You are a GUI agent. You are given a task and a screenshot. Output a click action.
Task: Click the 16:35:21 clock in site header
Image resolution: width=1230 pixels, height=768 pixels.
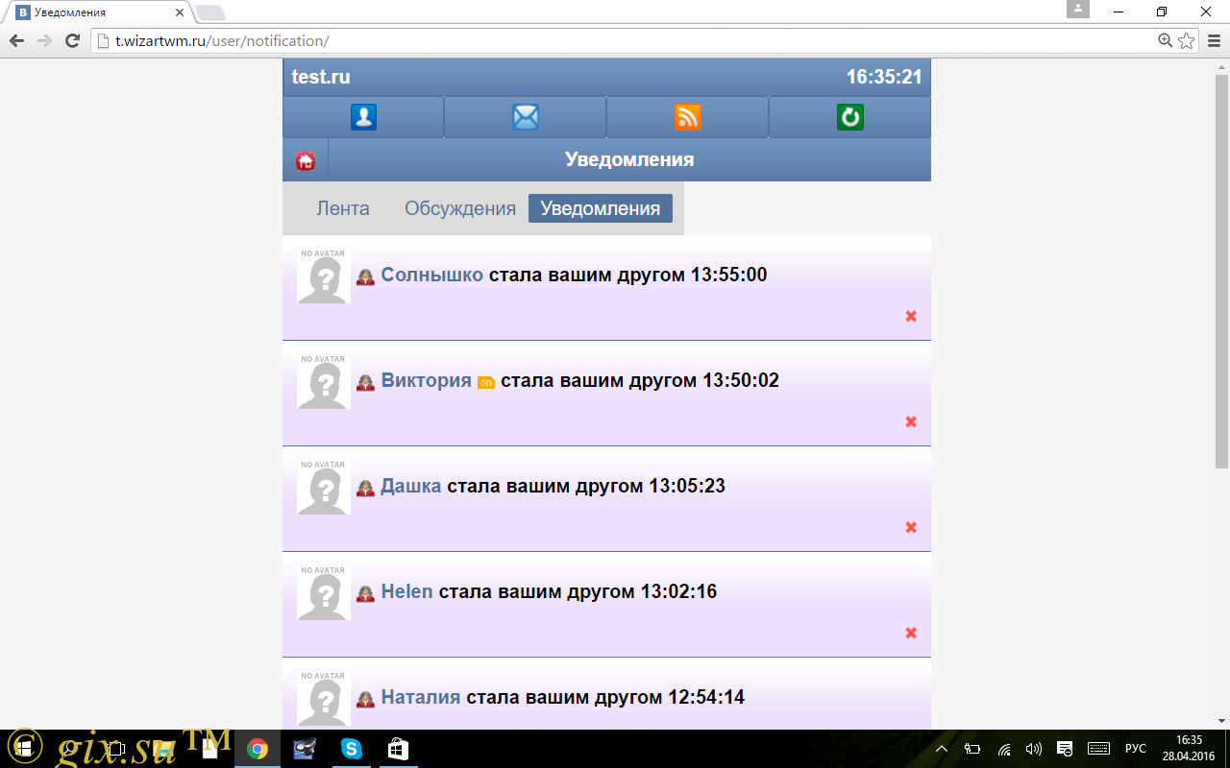click(884, 77)
